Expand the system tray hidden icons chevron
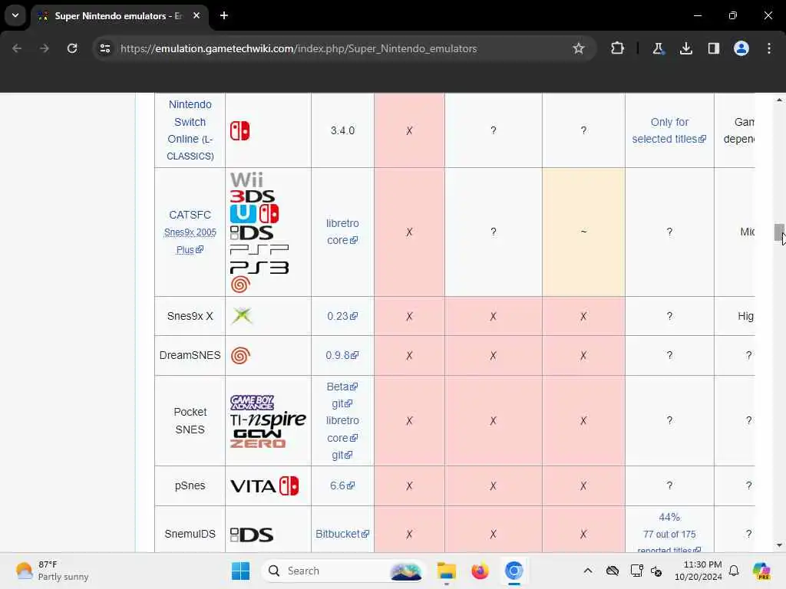The width and height of the screenshot is (786, 589). coord(587,571)
